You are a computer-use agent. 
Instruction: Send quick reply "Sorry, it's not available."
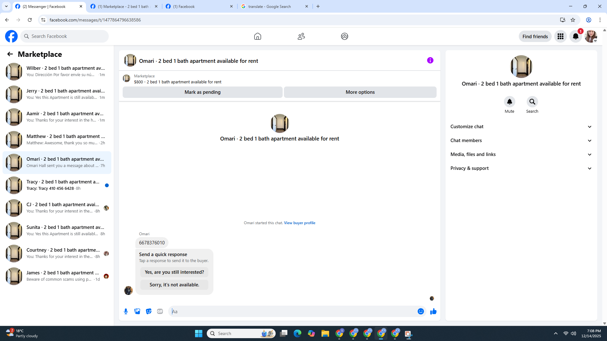[174, 285]
